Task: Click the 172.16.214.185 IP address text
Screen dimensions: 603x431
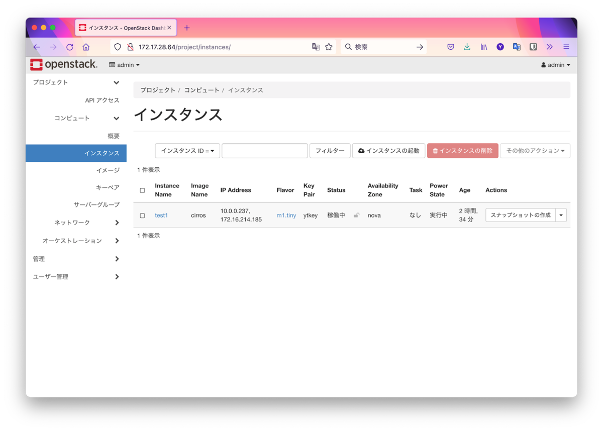Action: (x=241, y=220)
